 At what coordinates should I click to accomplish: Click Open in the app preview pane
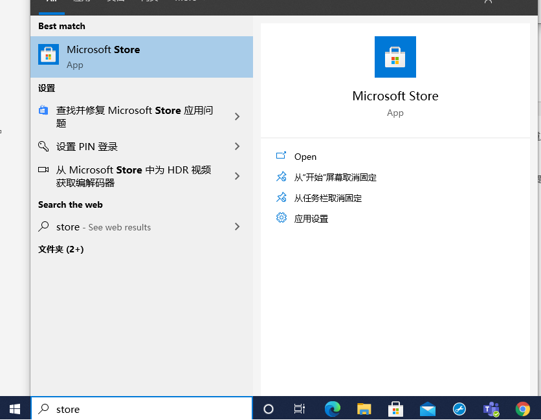(x=305, y=157)
